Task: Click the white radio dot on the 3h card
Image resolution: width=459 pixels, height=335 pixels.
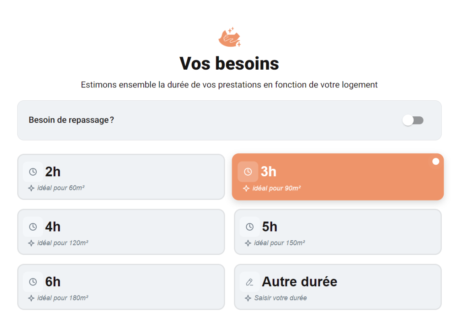Action: [x=436, y=161]
